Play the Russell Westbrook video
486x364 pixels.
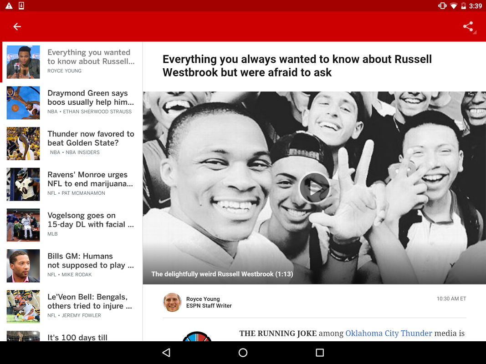[314, 187]
